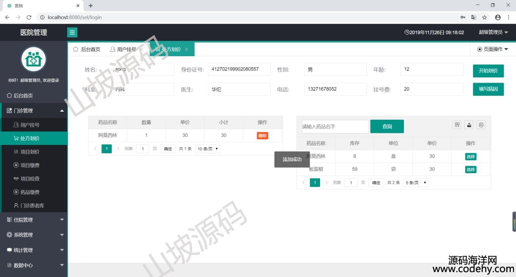Viewport: 516px width, 277px height.
Task: Select page 1 in prescription table pagination
Action: (107, 149)
